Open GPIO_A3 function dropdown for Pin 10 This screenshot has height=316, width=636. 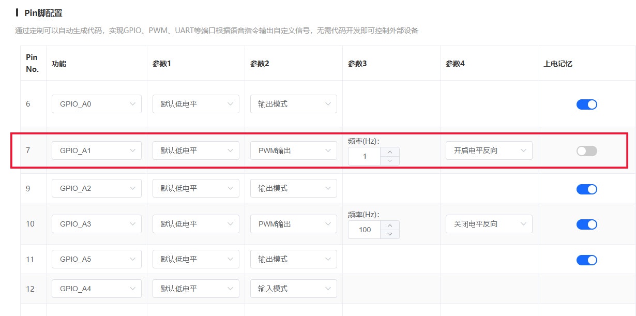(97, 224)
